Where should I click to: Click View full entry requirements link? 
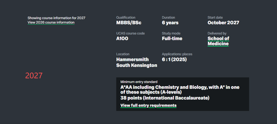[x=148, y=105]
